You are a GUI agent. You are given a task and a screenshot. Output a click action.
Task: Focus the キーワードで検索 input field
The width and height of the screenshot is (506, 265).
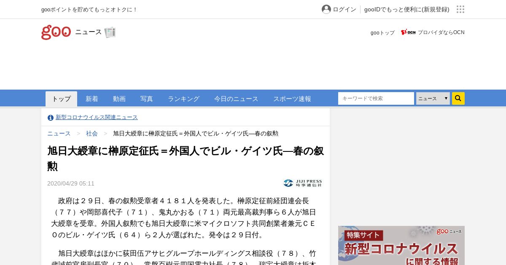(x=376, y=98)
